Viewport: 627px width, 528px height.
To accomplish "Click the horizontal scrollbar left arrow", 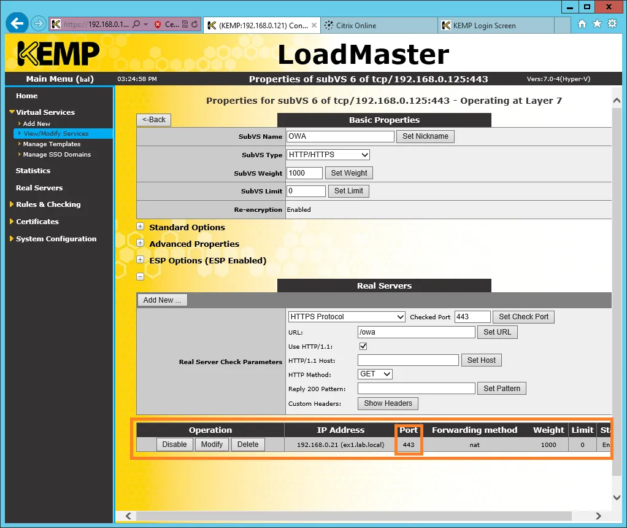I will pos(128,516).
